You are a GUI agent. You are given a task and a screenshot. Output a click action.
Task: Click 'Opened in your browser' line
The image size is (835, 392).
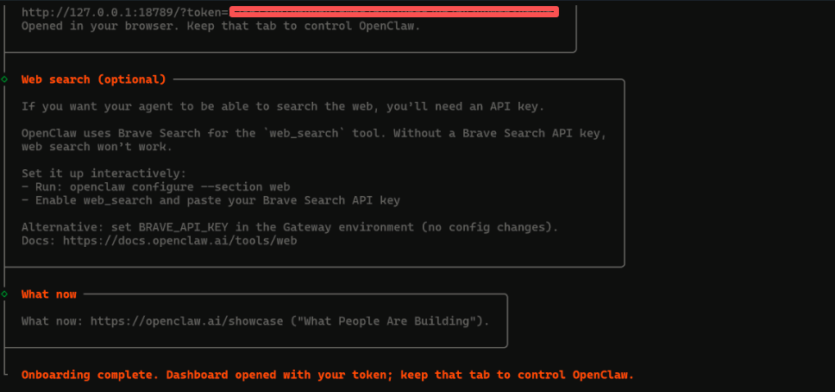[x=221, y=26]
